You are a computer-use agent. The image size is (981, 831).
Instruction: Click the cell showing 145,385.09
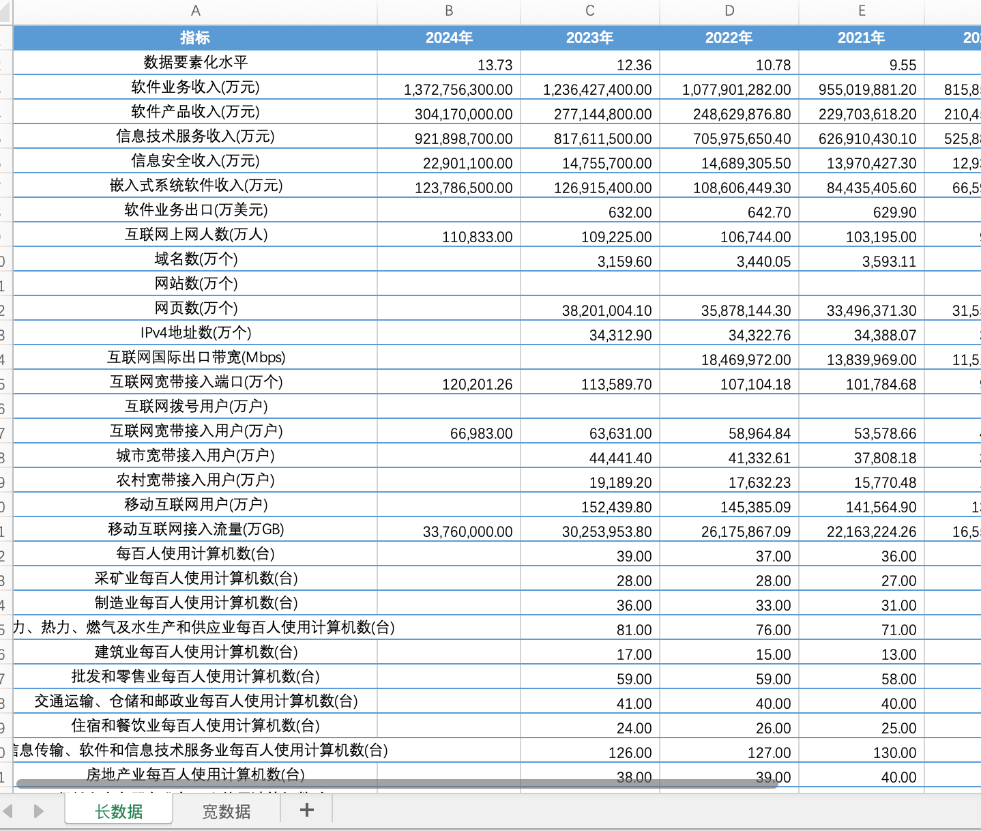pos(729,505)
